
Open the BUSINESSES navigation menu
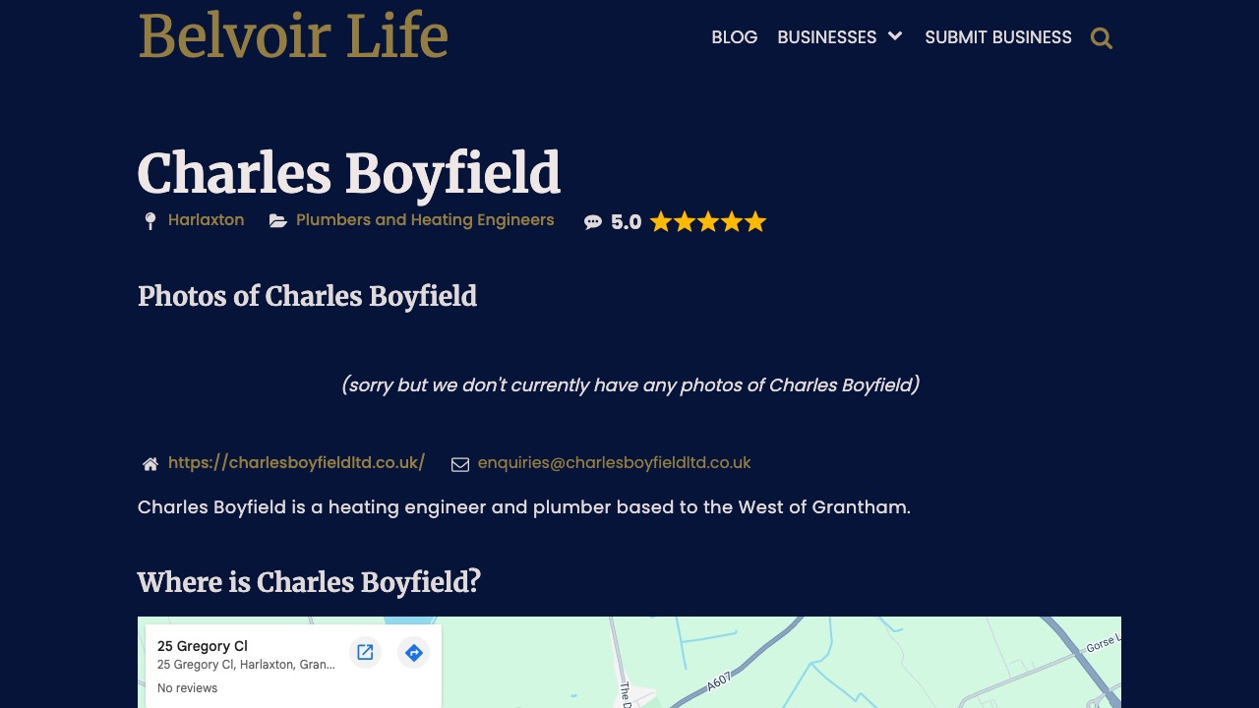[826, 36]
